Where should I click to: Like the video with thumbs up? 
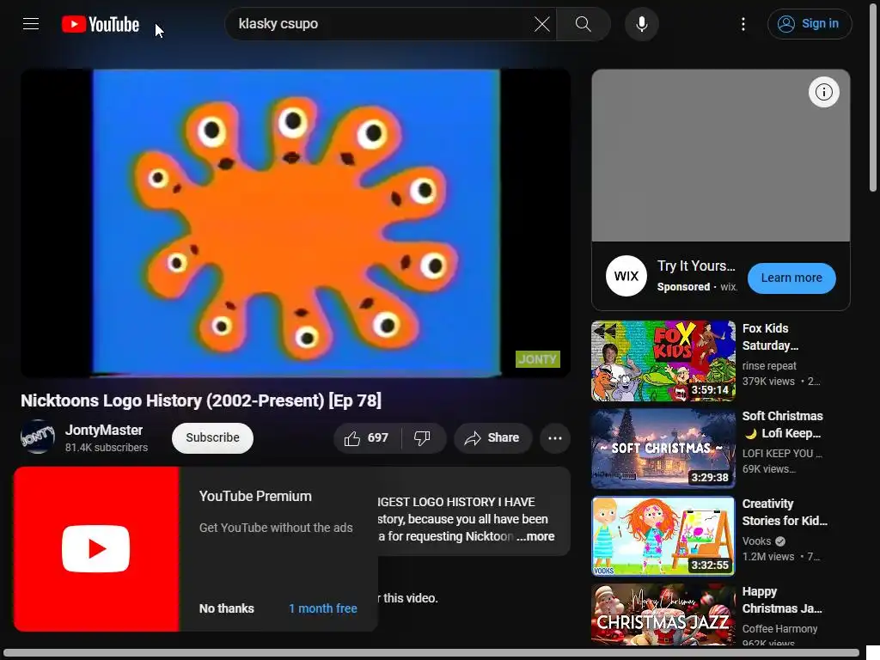(x=367, y=437)
